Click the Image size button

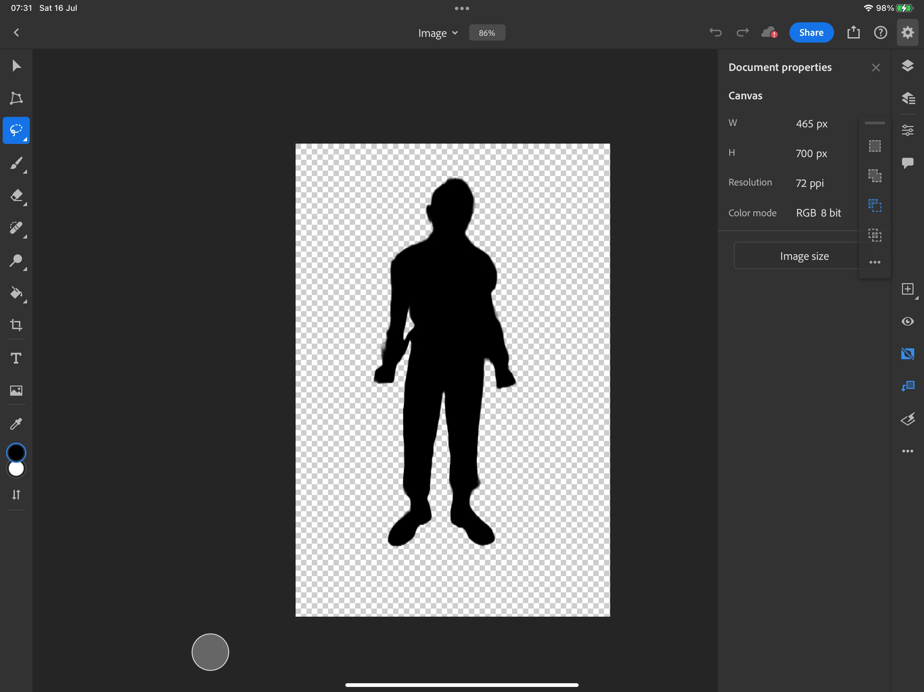[804, 256]
